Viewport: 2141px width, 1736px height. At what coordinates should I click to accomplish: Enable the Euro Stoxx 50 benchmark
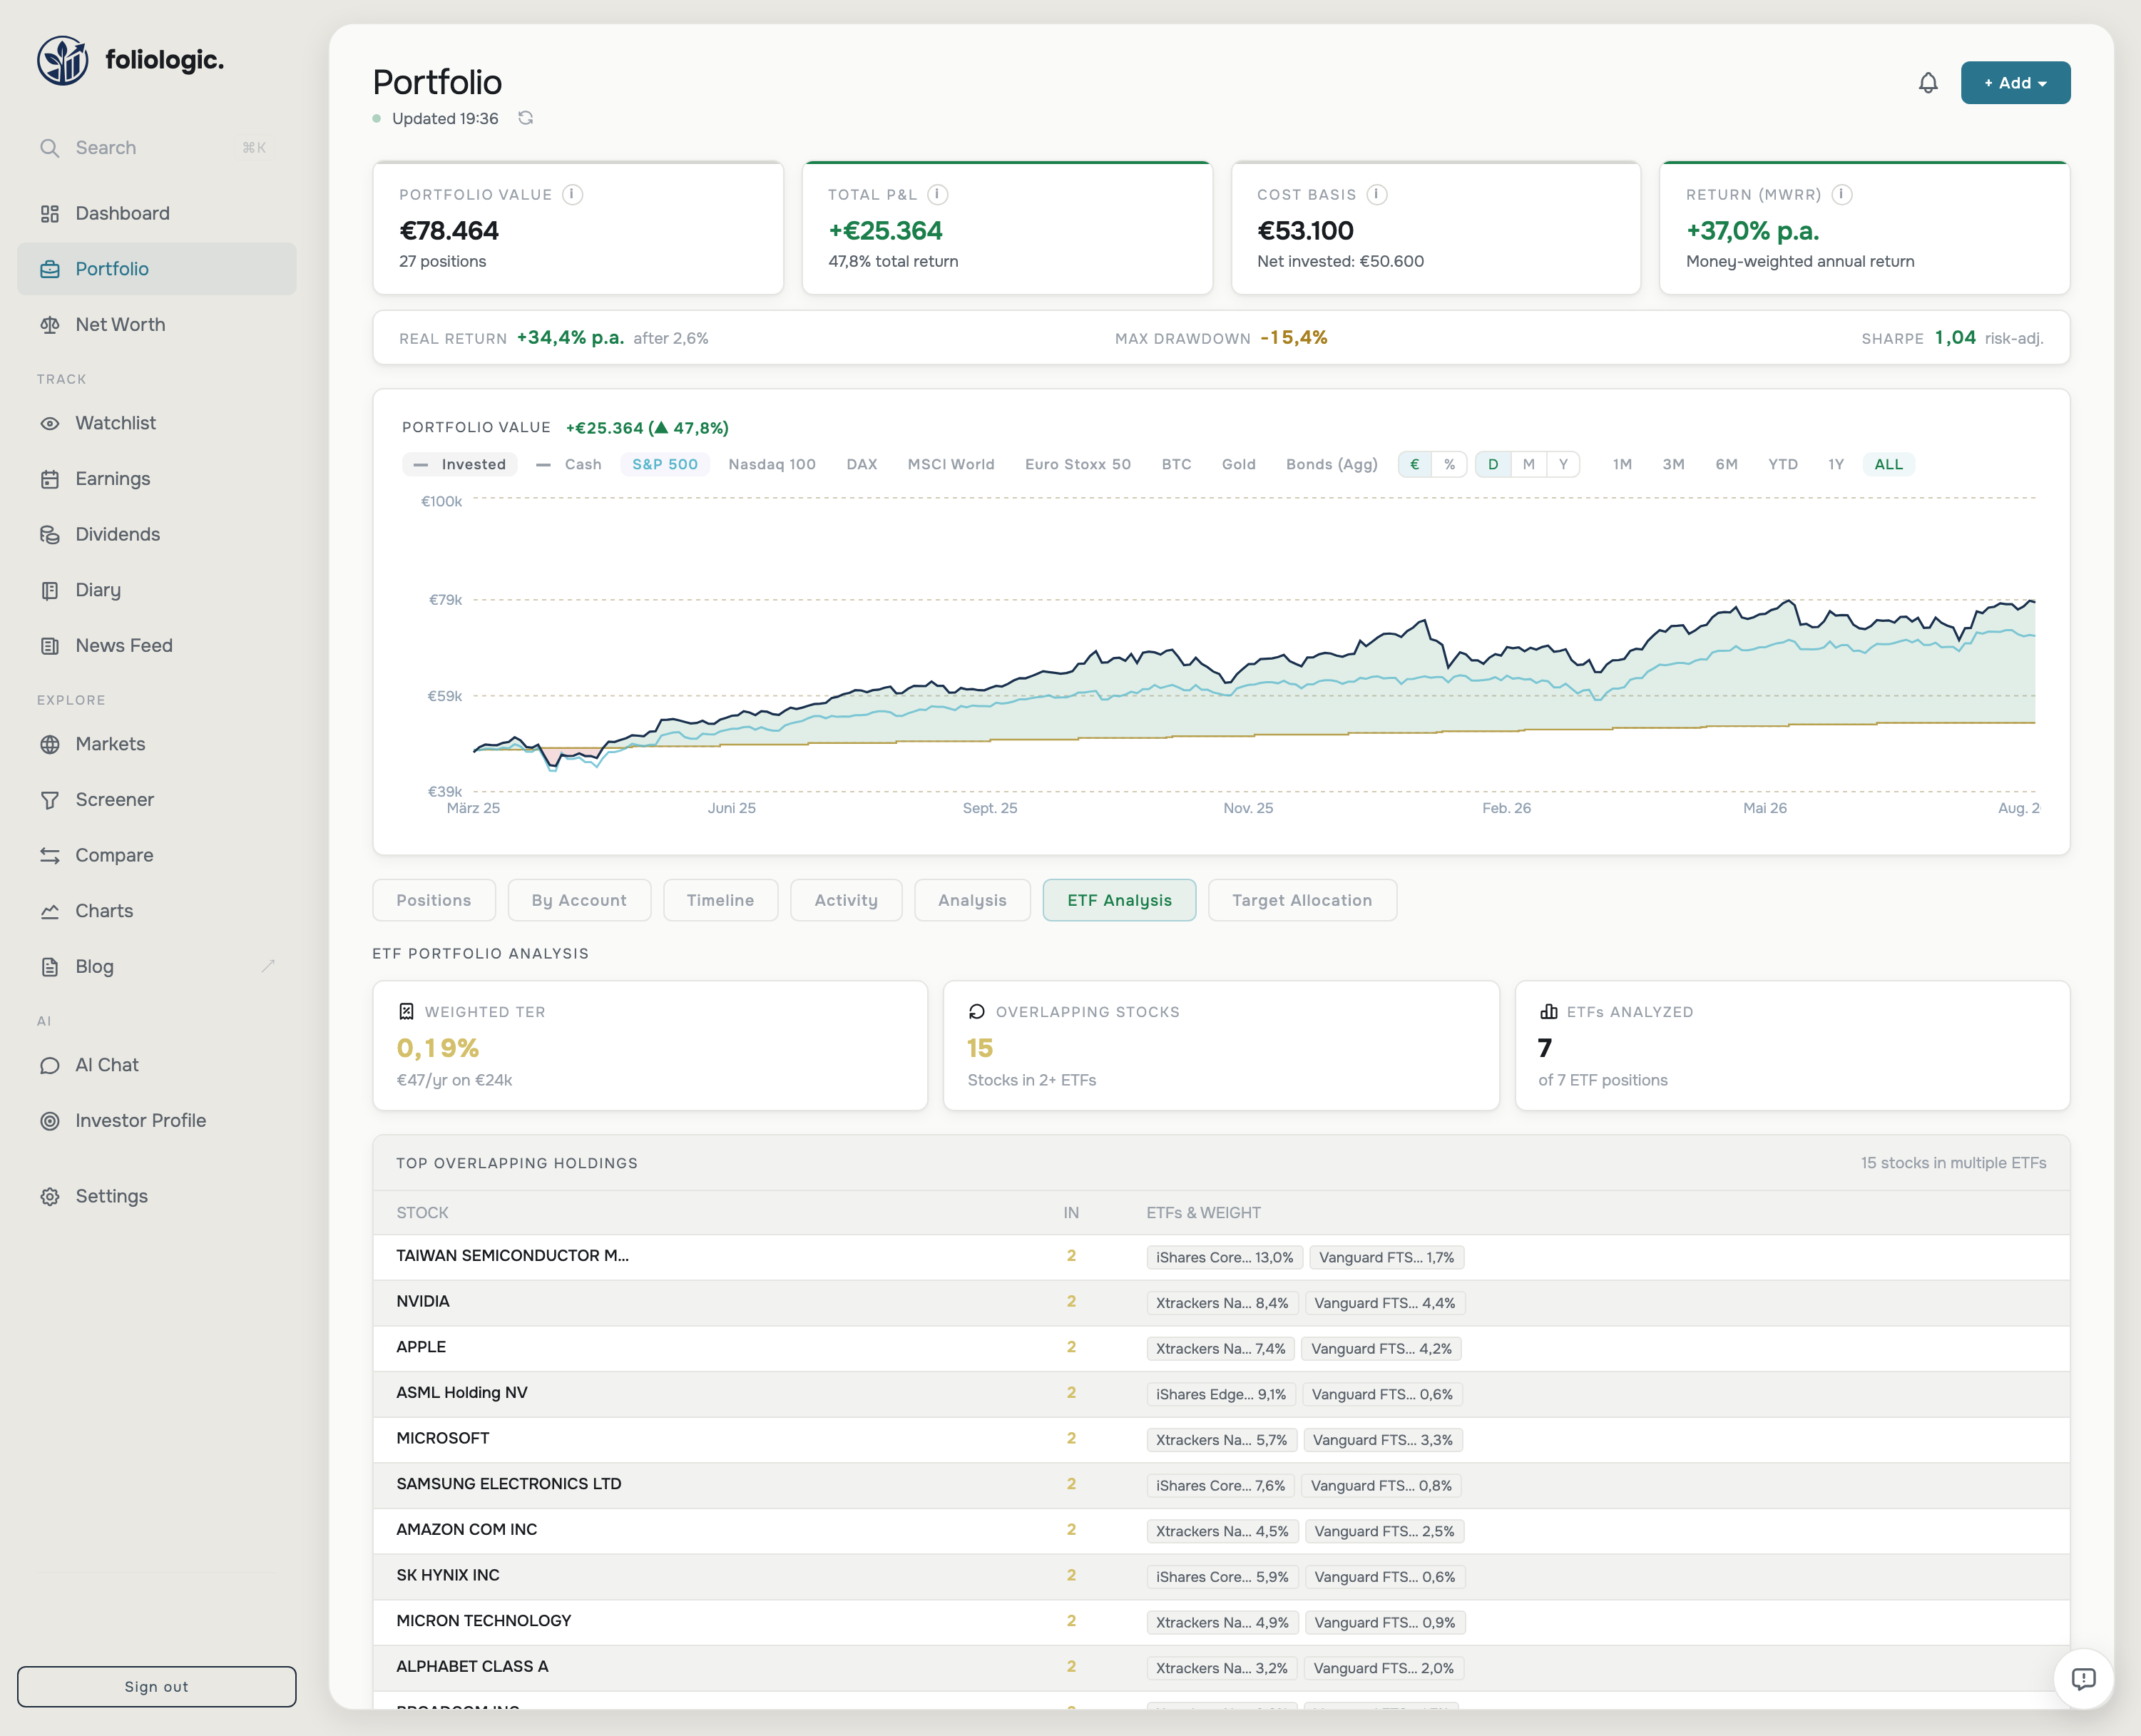(1078, 464)
